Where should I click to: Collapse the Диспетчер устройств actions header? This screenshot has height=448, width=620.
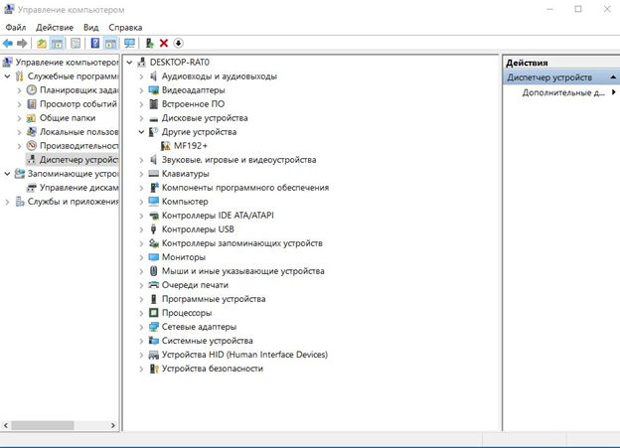pyautogui.click(x=613, y=77)
